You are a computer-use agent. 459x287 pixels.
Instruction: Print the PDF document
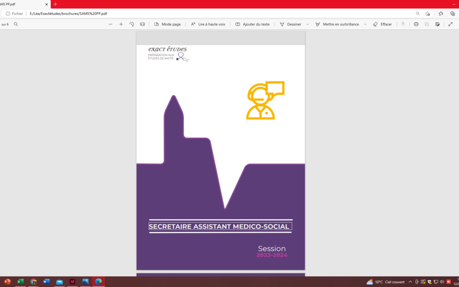click(x=416, y=24)
